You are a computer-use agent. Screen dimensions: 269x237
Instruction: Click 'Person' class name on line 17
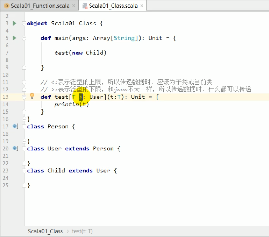(x=58, y=126)
